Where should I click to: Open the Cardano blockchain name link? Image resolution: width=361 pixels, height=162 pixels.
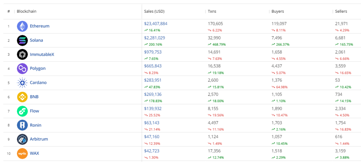pos(38,83)
